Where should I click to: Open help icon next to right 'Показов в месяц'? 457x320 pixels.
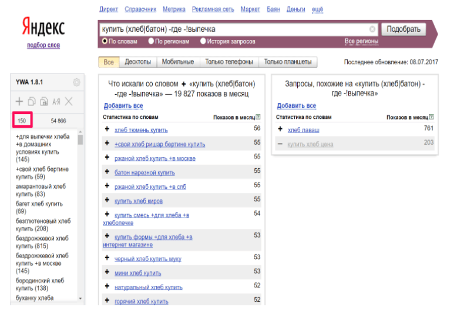(x=431, y=117)
